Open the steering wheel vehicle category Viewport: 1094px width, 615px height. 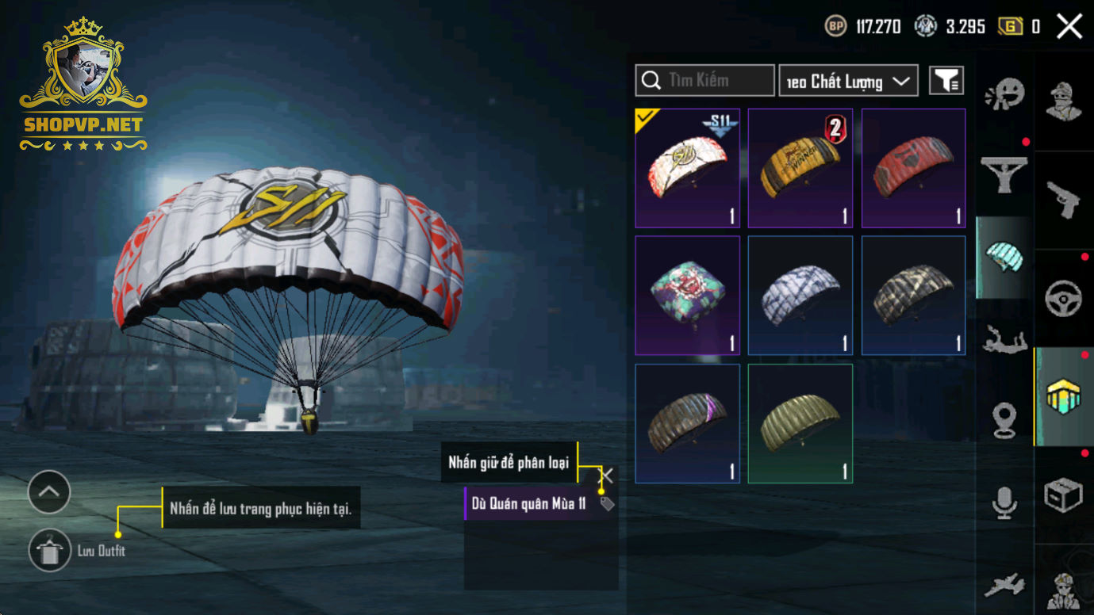pyautogui.click(x=1064, y=298)
